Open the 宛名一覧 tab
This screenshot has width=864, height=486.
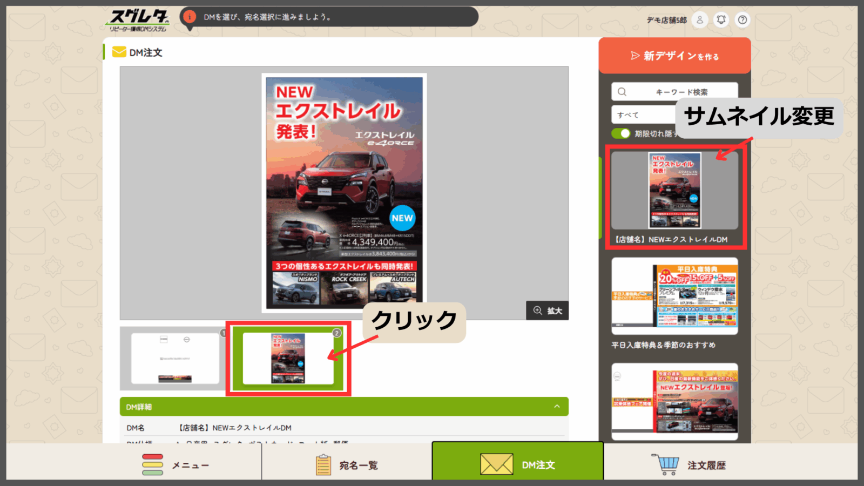(x=347, y=465)
